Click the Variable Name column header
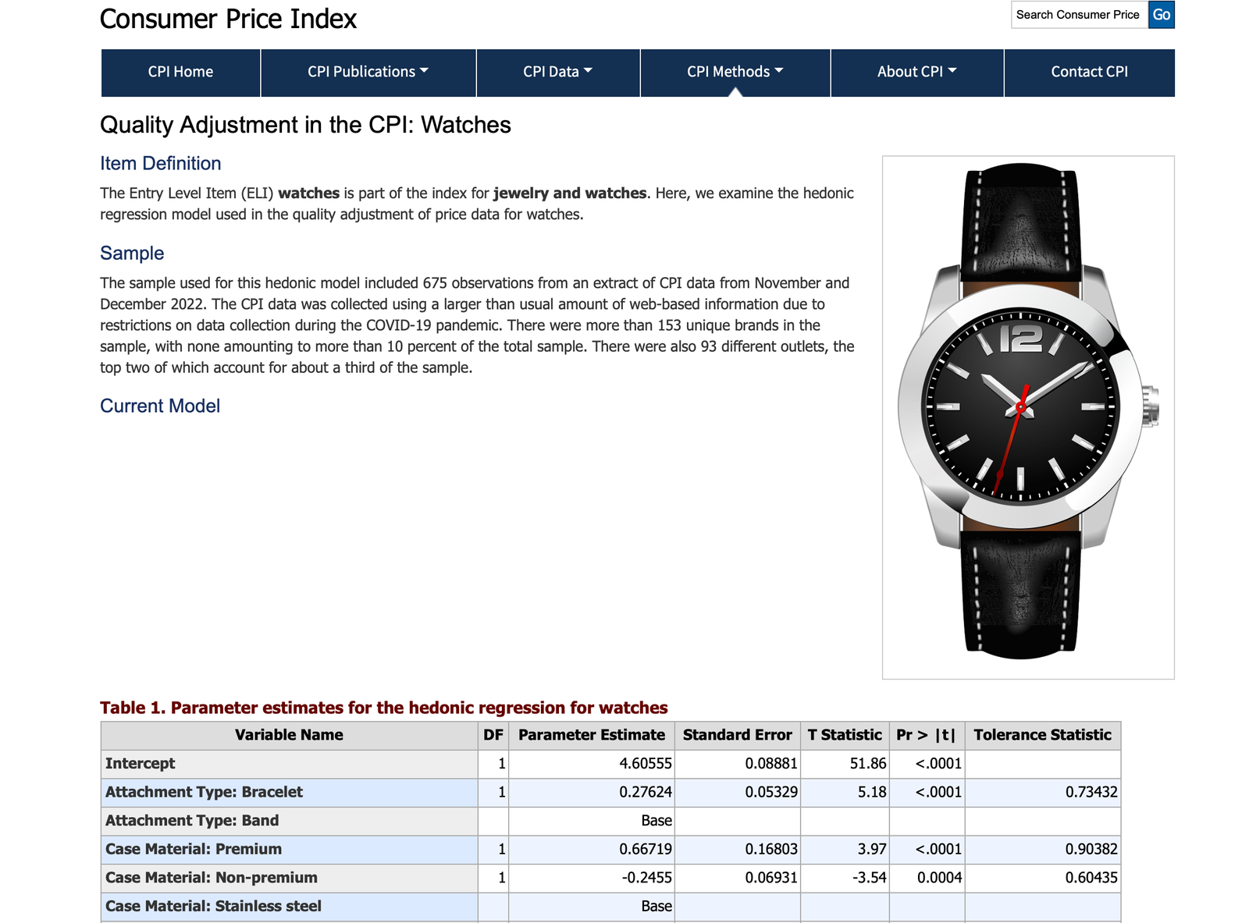 coord(289,735)
